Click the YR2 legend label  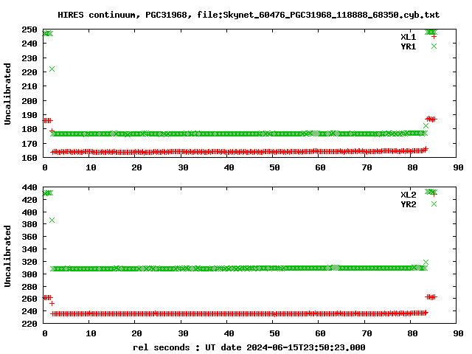(x=408, y=204)
